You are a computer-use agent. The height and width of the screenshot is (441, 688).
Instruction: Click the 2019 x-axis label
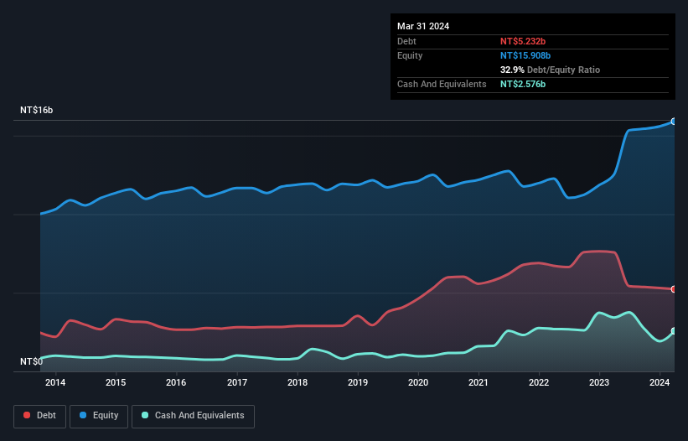coord(358,382)
